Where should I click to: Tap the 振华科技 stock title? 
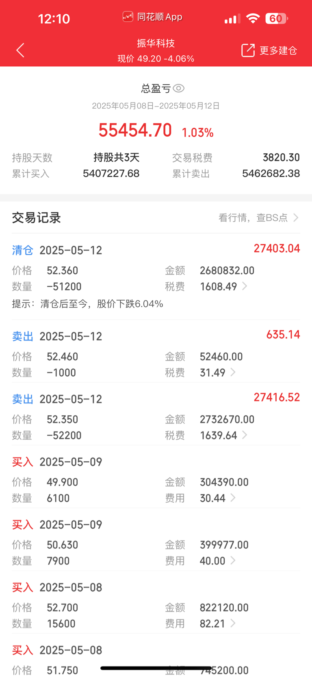click(156, 43)
